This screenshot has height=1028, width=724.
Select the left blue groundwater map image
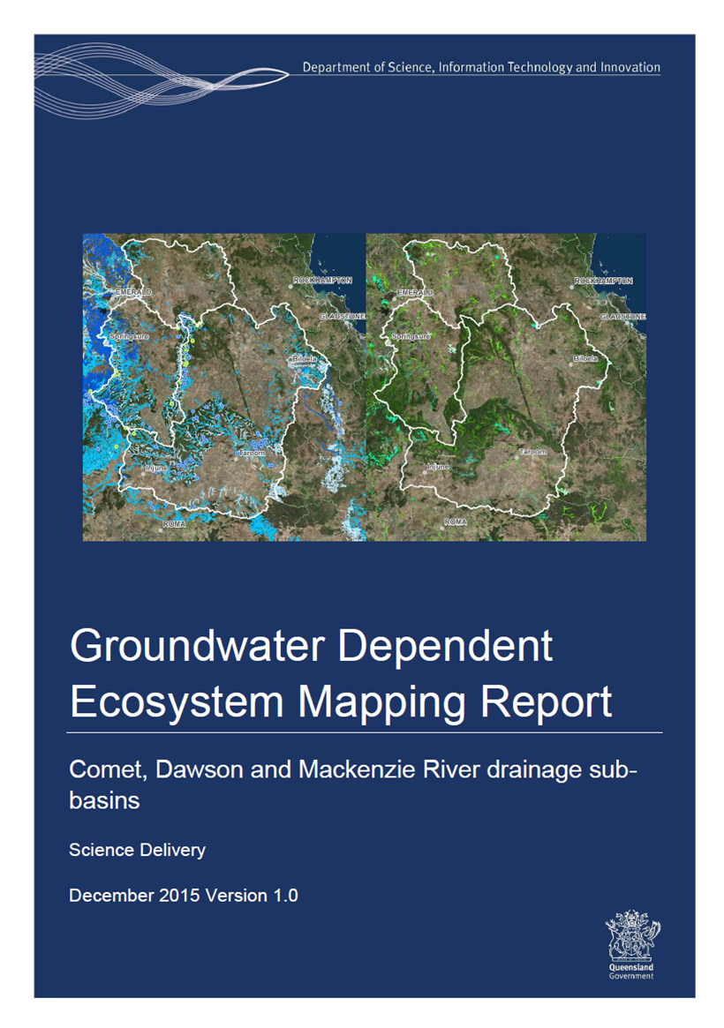(x=223, y=386)
